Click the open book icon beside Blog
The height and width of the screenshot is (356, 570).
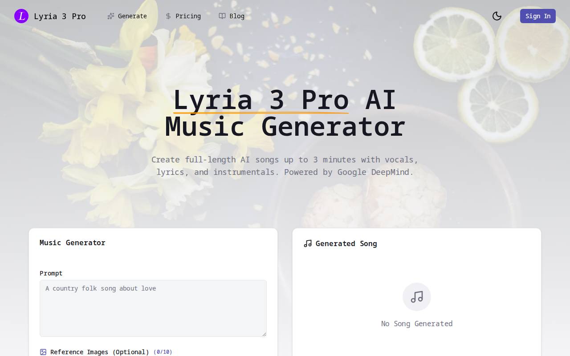click(x=222, y=16)
